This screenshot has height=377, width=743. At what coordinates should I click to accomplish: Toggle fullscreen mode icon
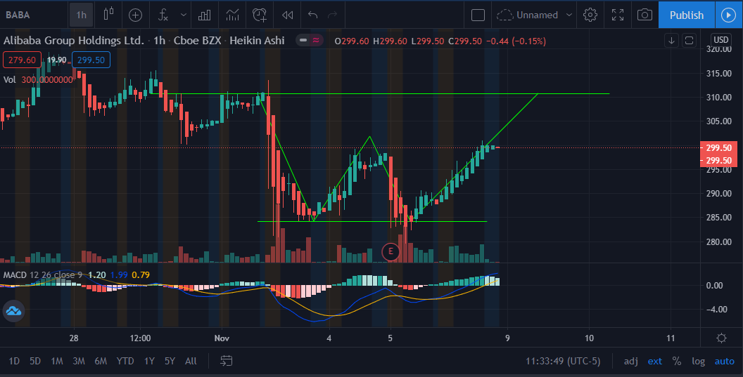point(618,15)
